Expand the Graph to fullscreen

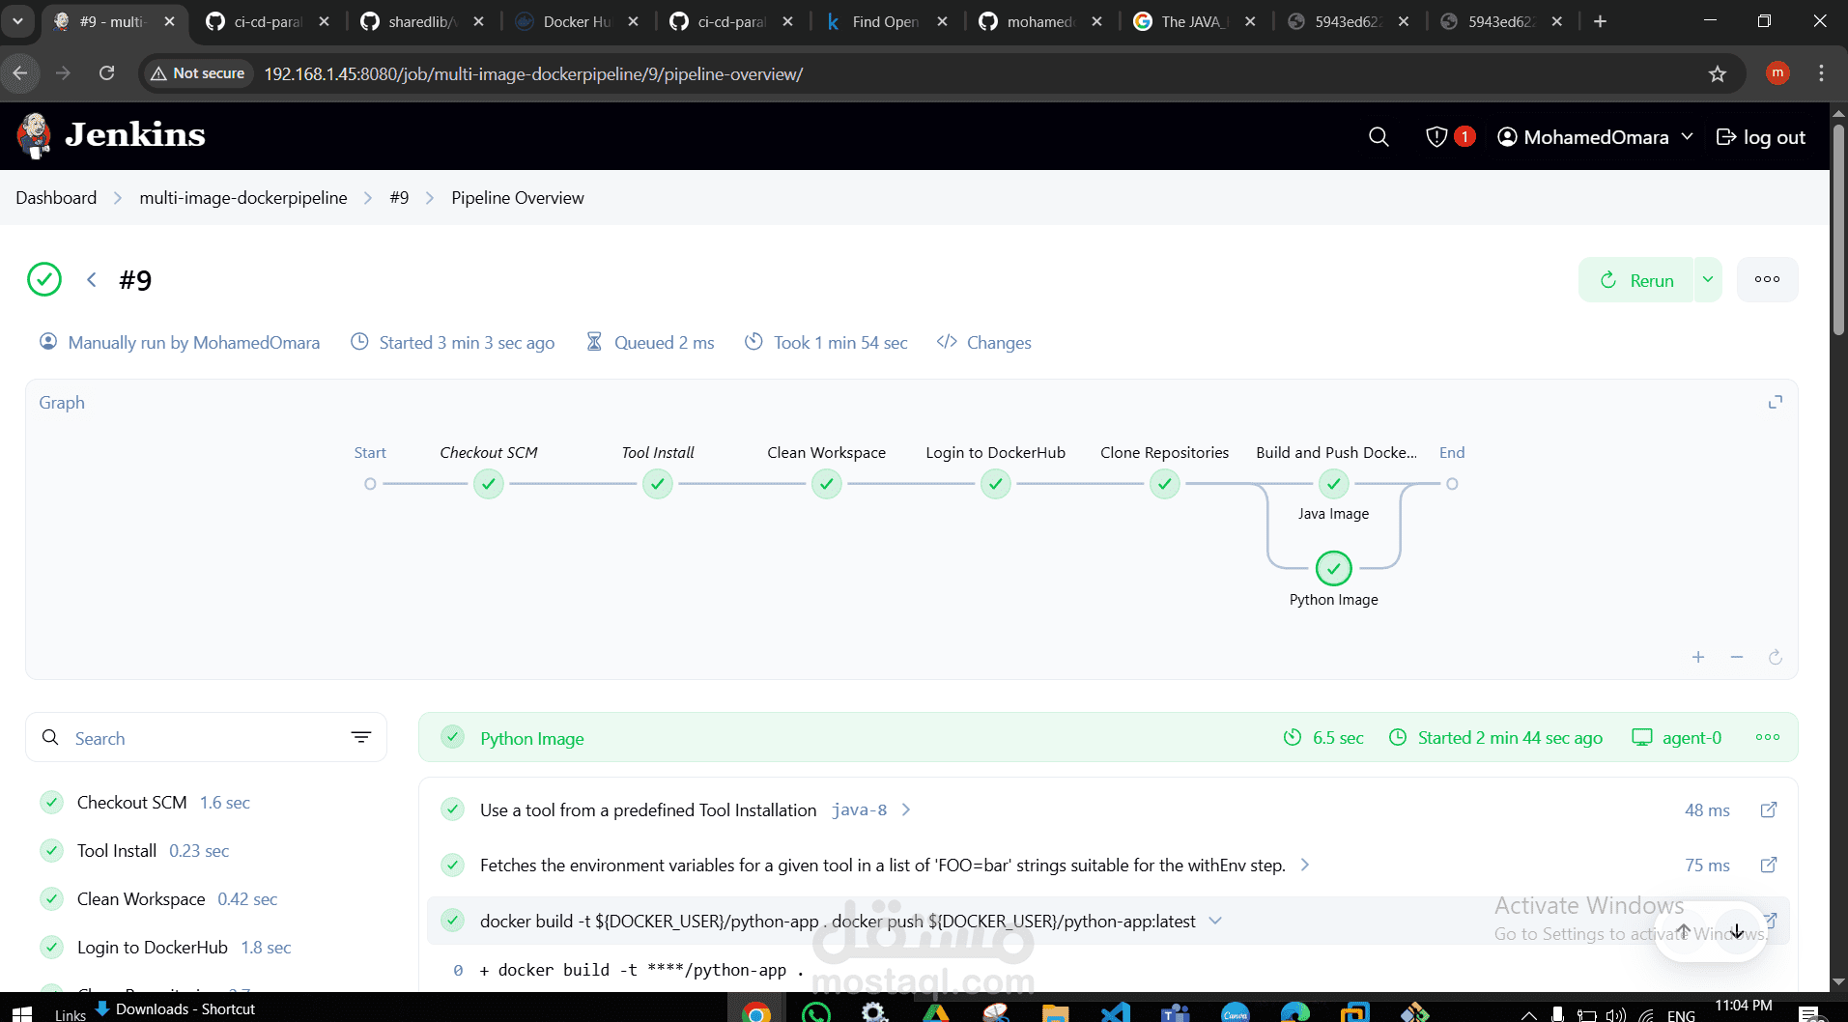[1775, 402]
